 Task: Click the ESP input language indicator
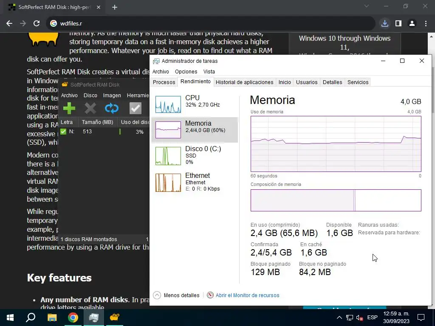[372, 318]
